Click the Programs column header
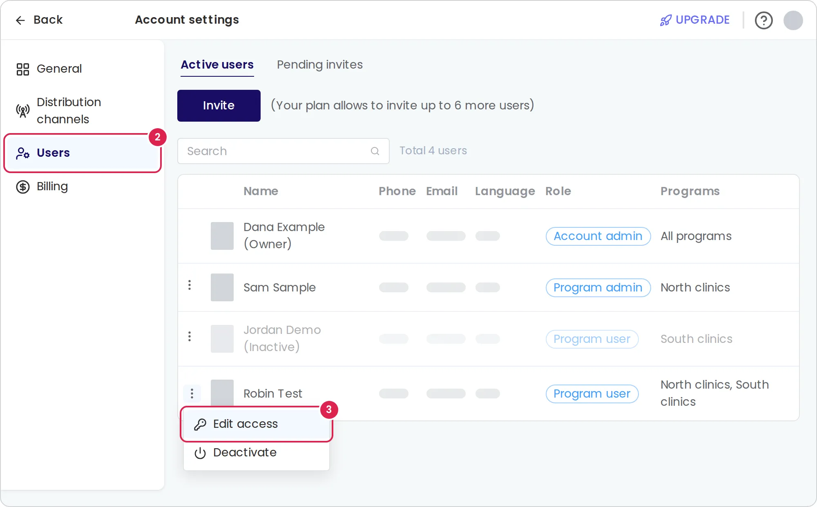Viewport: 817px width, 507px height. (x=690, y=191)
